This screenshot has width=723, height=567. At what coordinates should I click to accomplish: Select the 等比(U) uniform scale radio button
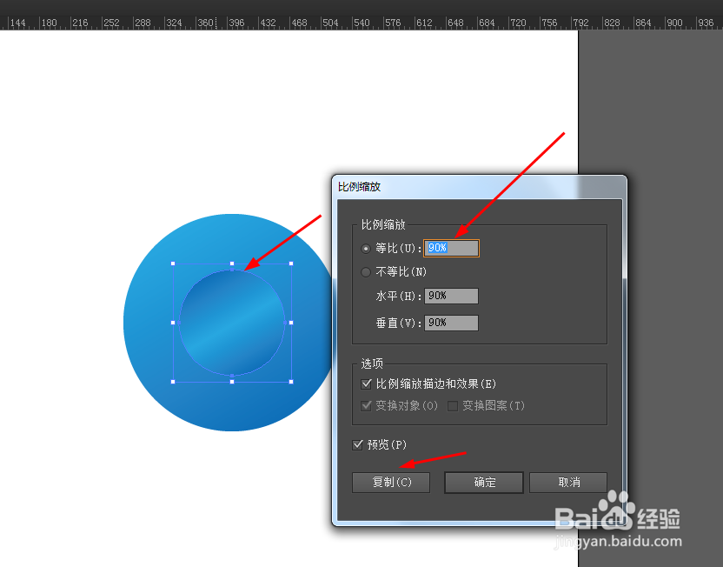(x=366, y=249)
